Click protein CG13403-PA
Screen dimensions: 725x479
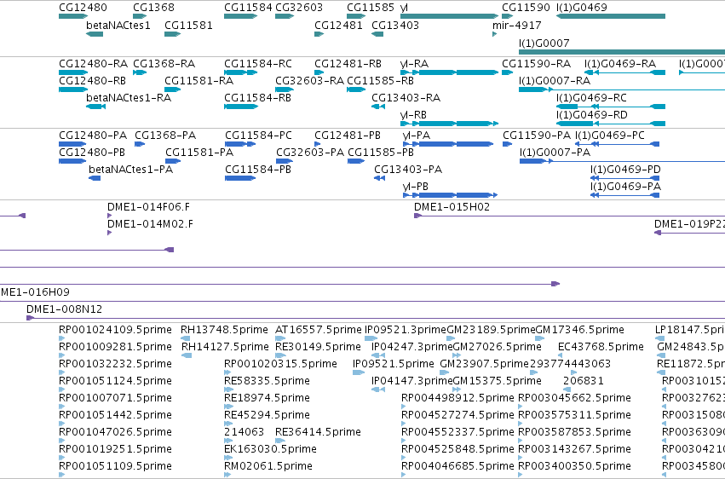pos(408,170)
